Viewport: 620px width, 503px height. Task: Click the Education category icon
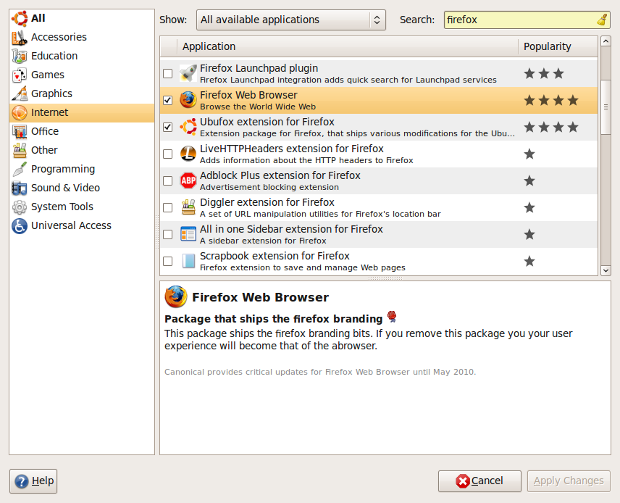click(x=20, y=56)
